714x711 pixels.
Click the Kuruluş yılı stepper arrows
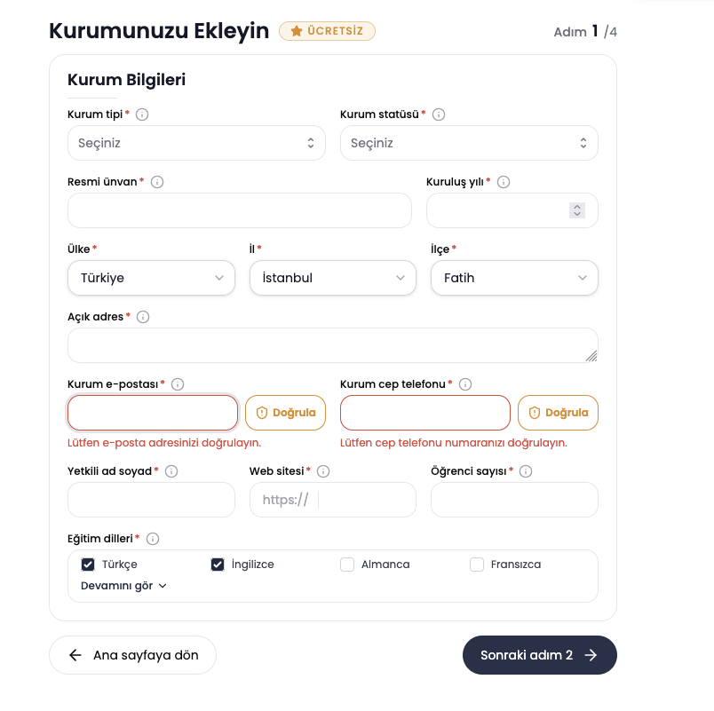click(x=577, y=210)
